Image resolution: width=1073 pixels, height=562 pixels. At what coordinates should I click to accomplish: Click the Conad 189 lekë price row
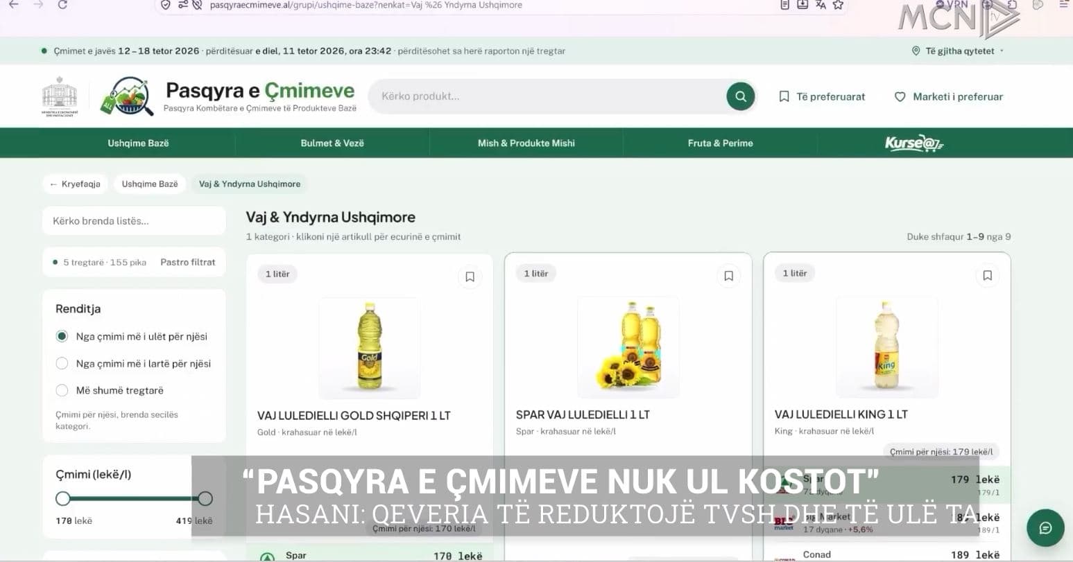coord(887,554)
